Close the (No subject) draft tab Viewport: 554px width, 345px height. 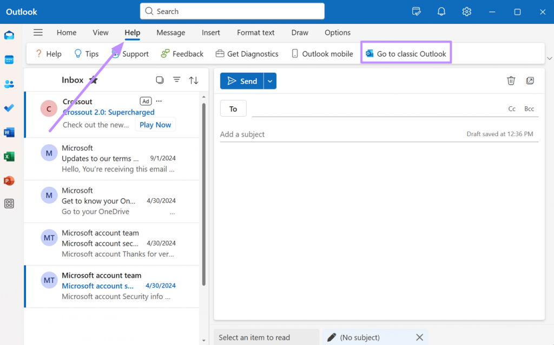[x=419, y=337]
